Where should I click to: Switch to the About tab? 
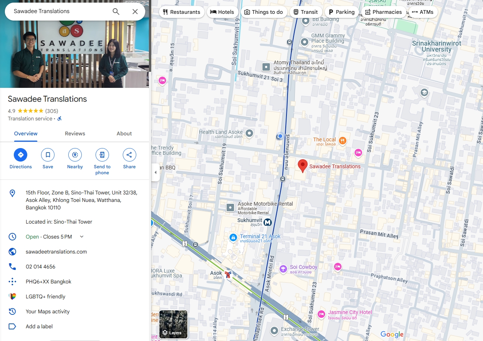[124, 133]
